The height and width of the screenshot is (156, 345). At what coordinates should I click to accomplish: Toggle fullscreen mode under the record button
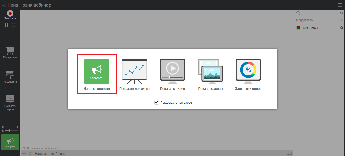pos(14,25)
